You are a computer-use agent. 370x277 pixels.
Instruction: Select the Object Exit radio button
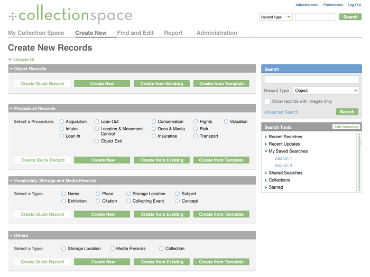point(97,141)
